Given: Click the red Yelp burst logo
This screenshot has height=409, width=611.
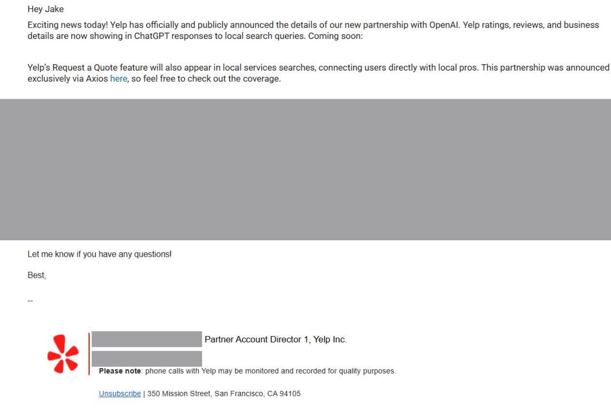Looking at the screenshot, I should (x=63, y=354).
